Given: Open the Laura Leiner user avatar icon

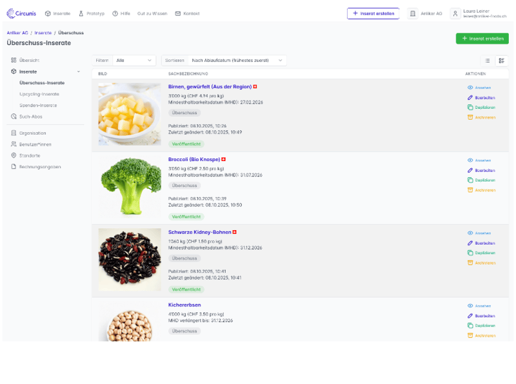Looking at the screenshot, I should coord(456,13).
